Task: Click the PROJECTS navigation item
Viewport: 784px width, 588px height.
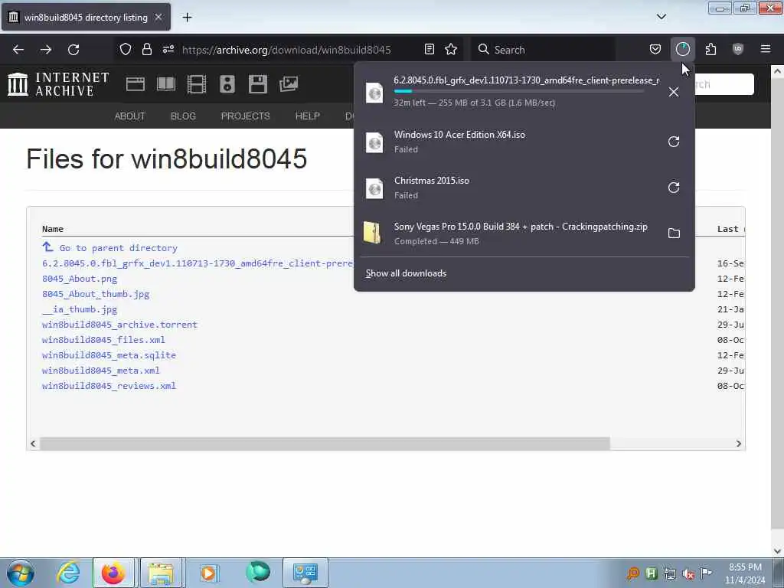Action: click(246, 116)
